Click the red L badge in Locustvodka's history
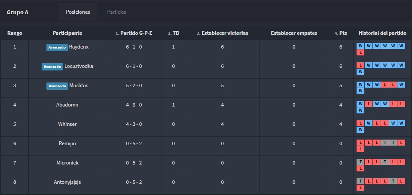The height and width of the screenshot is (195, 412). pos(360,65)
